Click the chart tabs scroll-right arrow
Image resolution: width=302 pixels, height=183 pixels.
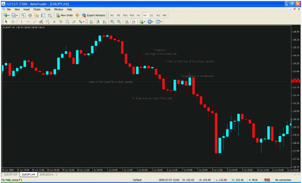click(299, 174)
